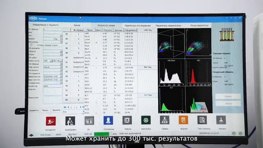Open the WB sample mode dropdown
This screenshot has height=148, width=263.
51,61
